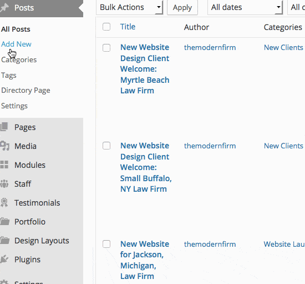The width and height of the screenshot is (305, 284).
Task: Click the Modules grid icon
Action: 4,165
